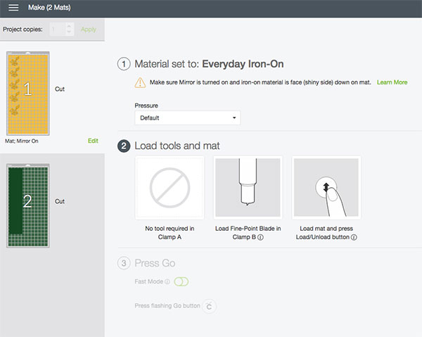The width and height of the screenshot is (422, 337).
Task: Click the 'Press Go' heading
Action: (x=155, y=263)
